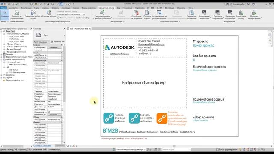274x154 pixels.
Task: Click Копирование/мониторинг icon
Action: (x=204, y=12)
